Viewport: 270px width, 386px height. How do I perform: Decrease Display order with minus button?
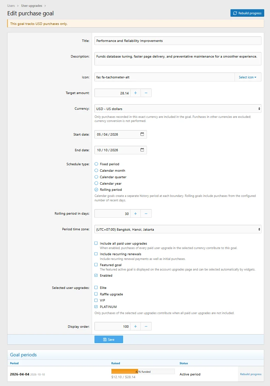tap(146, 326)
